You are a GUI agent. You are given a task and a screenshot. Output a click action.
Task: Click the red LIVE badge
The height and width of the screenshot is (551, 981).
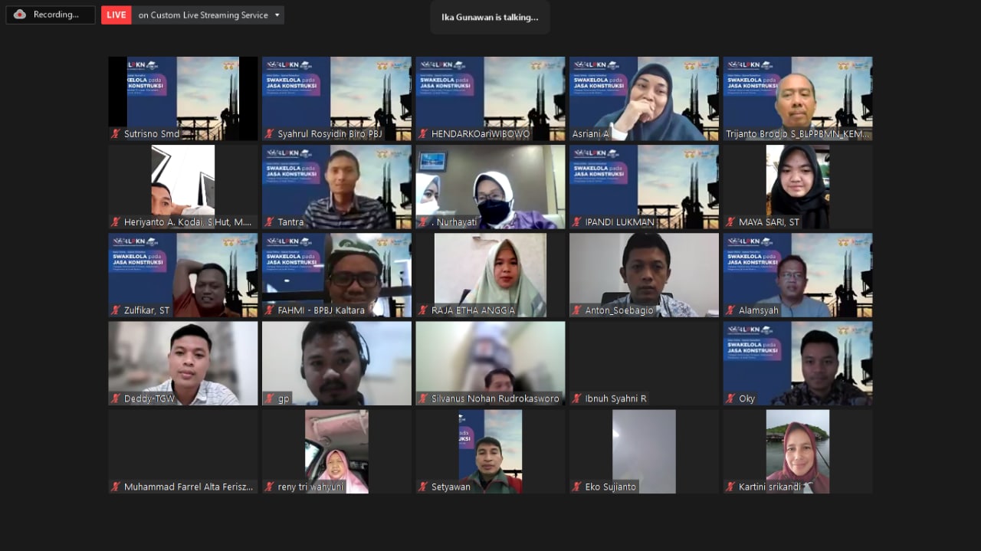[116, 15]
